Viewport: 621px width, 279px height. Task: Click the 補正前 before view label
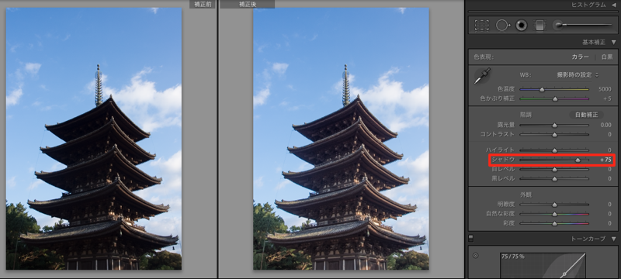point(203,4)
